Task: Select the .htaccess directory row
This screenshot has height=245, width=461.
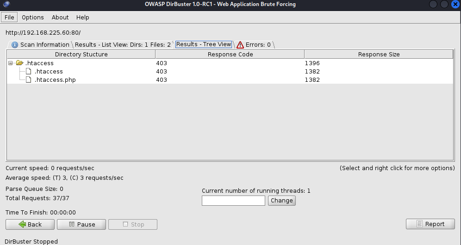Action: (230, 63)
